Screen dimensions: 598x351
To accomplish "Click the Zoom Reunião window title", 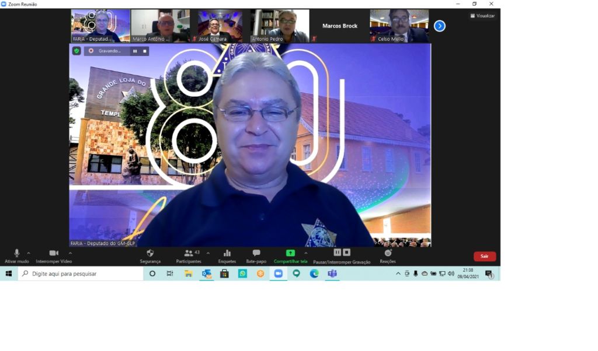I will point(23,4).
